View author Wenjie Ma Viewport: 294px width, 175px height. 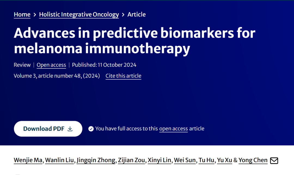tap(28, 160)
